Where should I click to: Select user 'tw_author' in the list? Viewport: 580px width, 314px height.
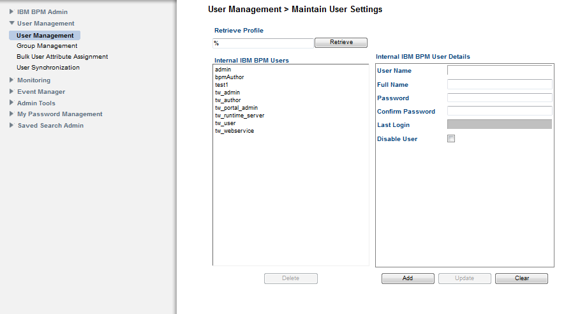tap(228, 100)
